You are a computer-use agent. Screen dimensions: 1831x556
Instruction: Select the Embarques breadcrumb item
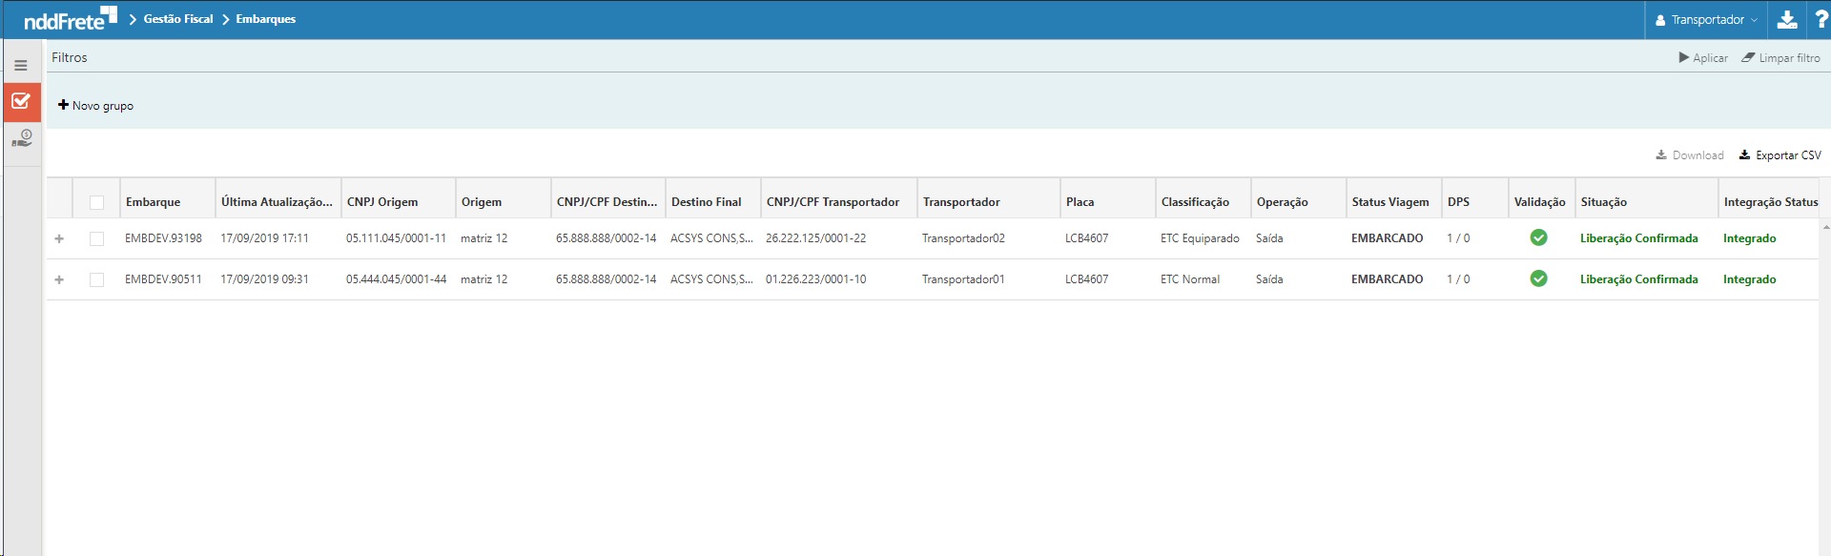pyautogui.click(x=265, y=19)
